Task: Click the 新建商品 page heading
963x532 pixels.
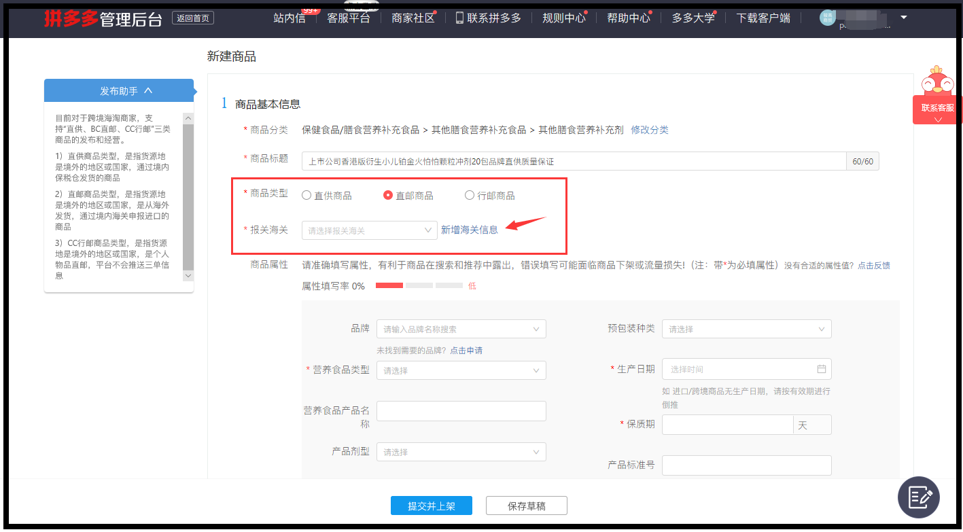Action: 232,56
